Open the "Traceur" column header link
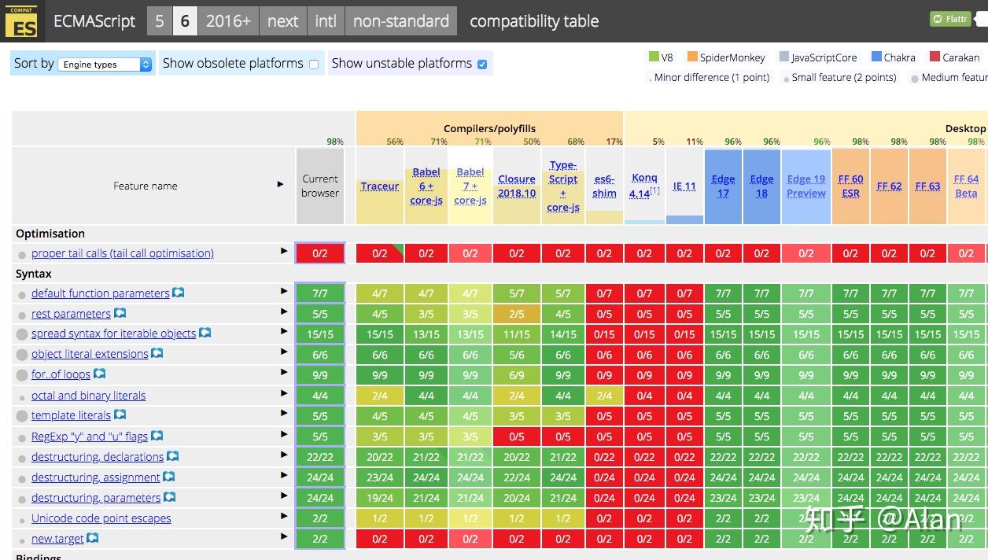988x560 pixels. (x=379, y=186)
